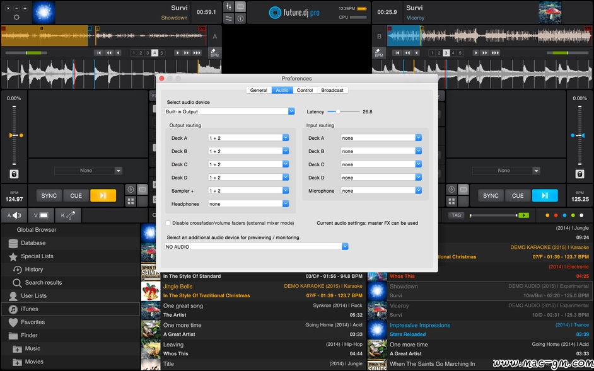Enable Disable crossfader/volume faders checkbox
This screenshot has width=594, height=371.
[168, 223]
